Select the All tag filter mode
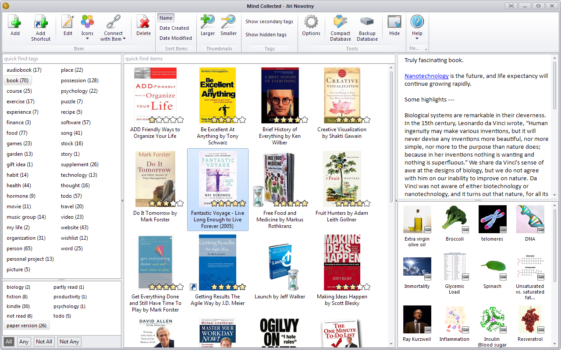The width and height of the screenshot is (561, 350). pyautogui.click(x=9, y=342)
